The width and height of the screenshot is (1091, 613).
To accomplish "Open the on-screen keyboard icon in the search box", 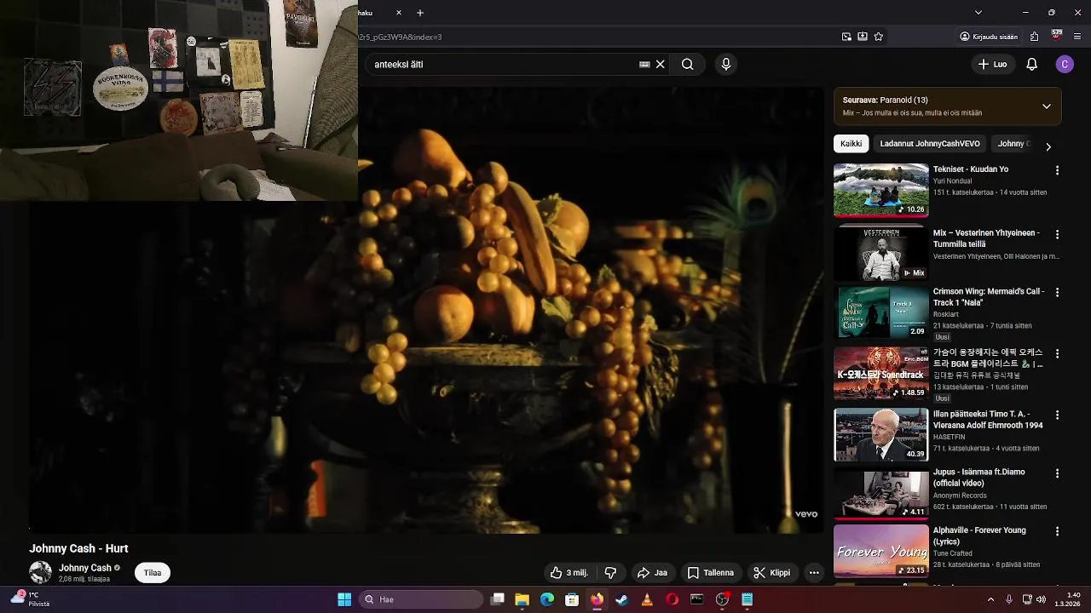I will coord(644,64).
